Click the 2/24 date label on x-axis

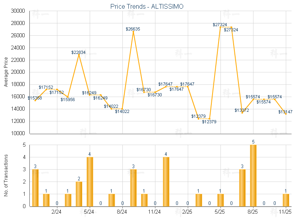(x=56, y=212)
